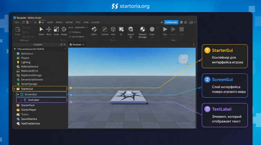Click the Collaborate button
The image size is (261, 145).
coord(171,22)
